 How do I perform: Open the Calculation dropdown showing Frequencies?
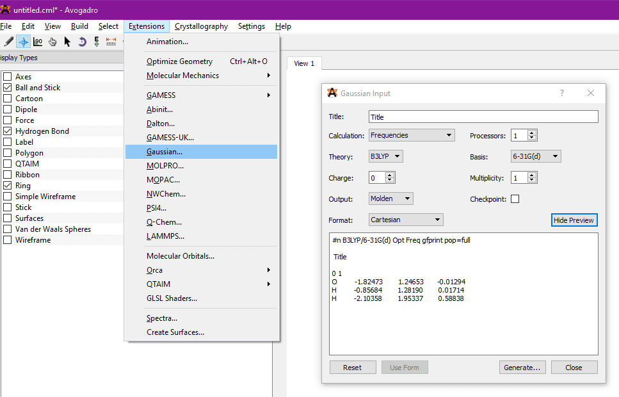[x=412, y=135]
